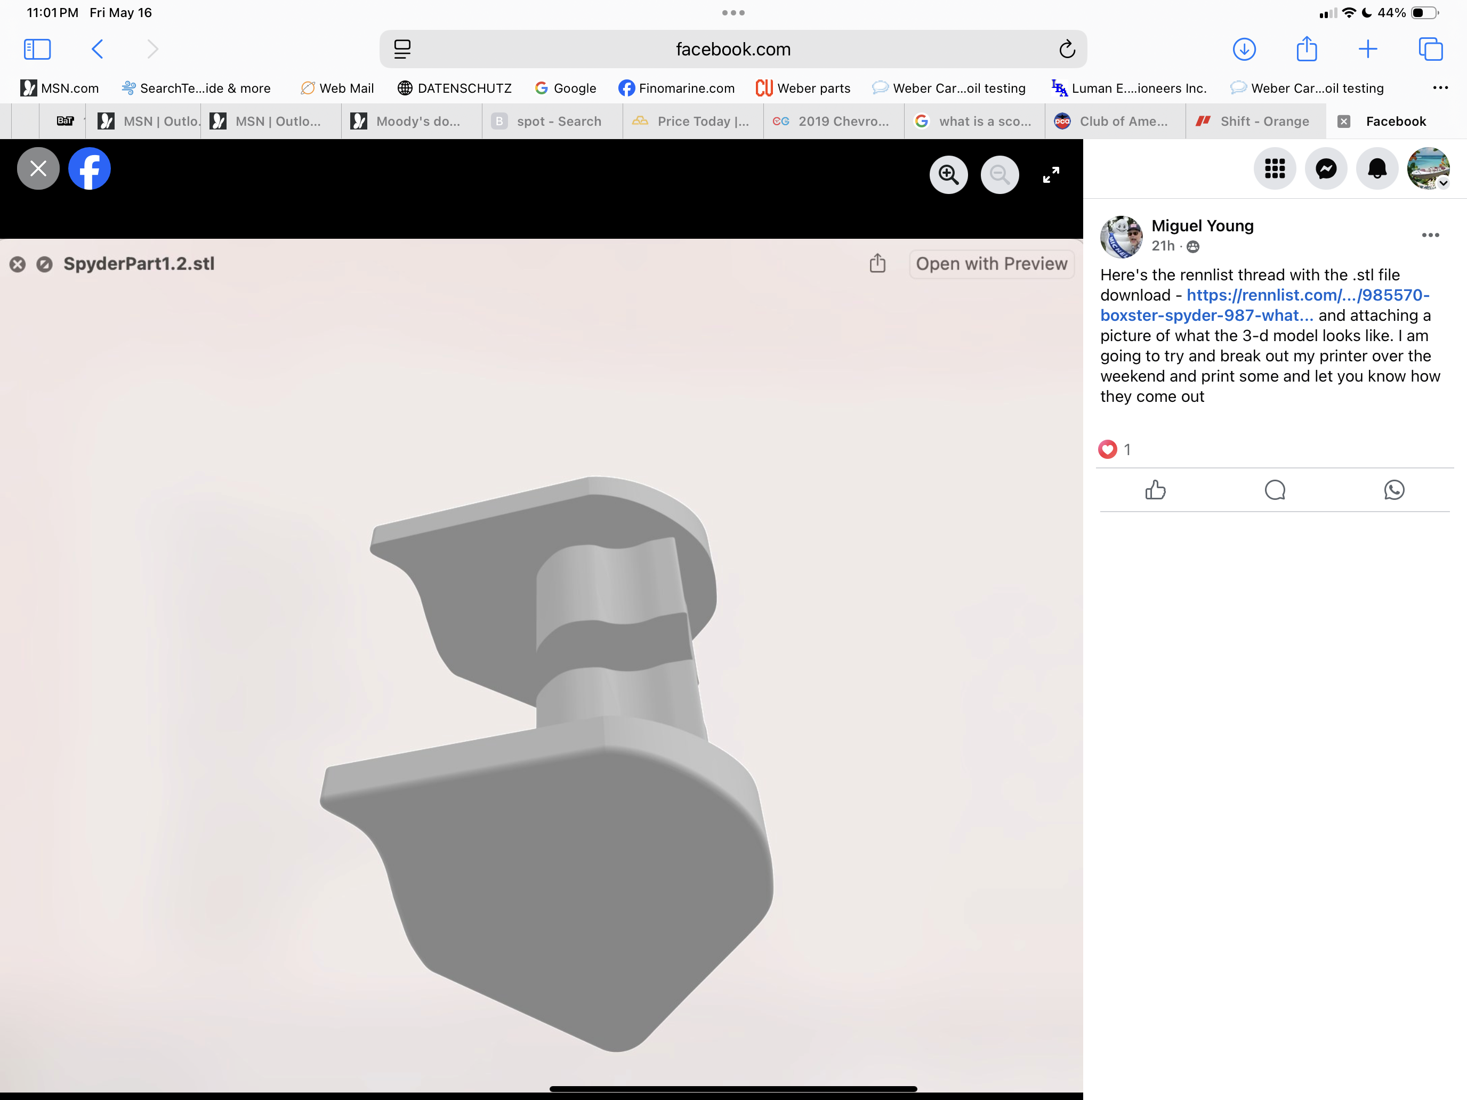Image resolution: width=1467 pixels, height=1100 pixels.
Task: Open account profile menu
Action: tap(1428, 169)
